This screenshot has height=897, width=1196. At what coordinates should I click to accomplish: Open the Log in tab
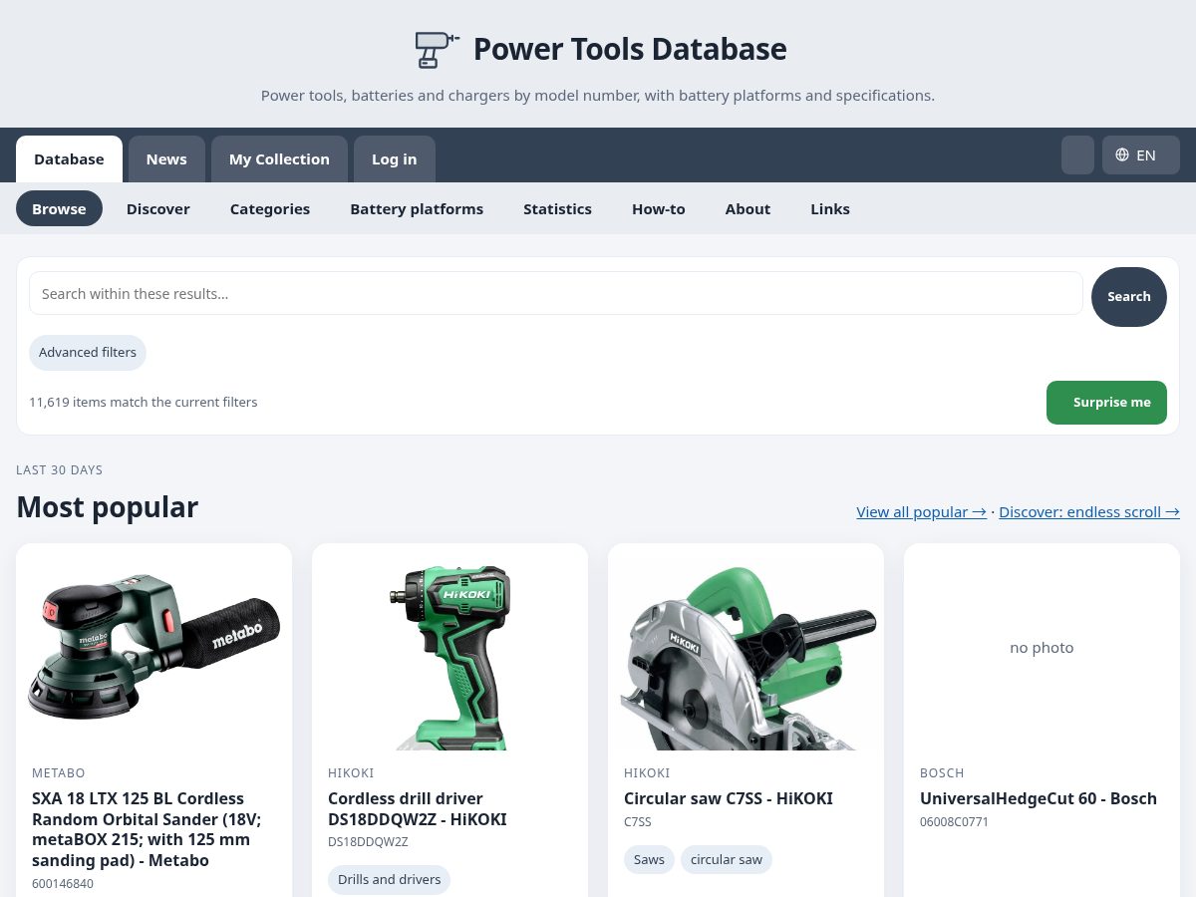click(395, 159)
